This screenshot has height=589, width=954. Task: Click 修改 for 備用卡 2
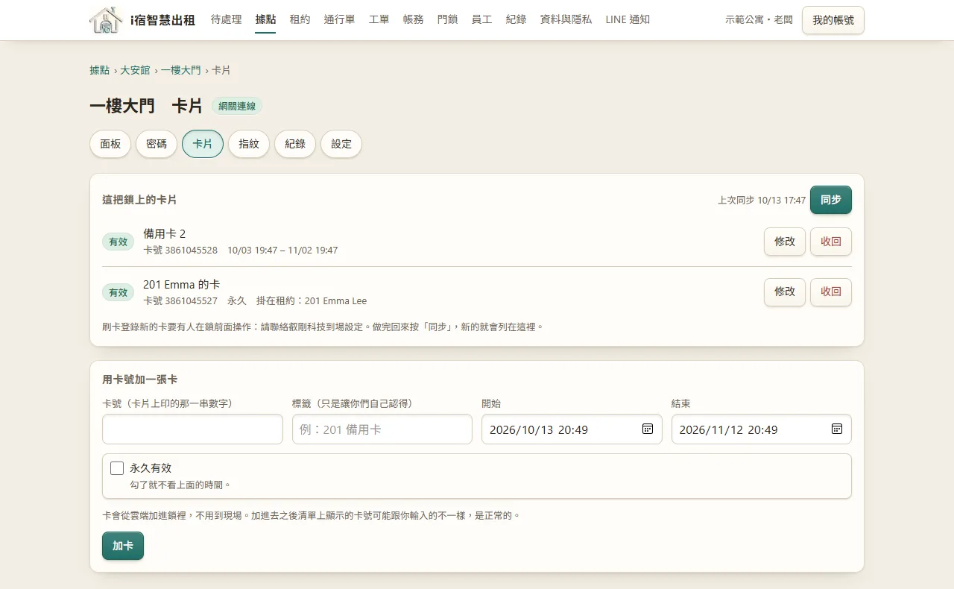(x=785, y=242)
